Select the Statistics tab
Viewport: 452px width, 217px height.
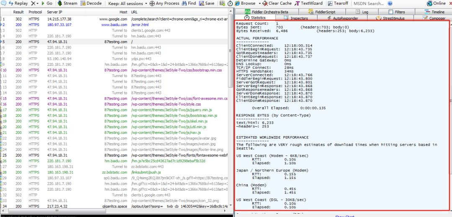point(255,18)
